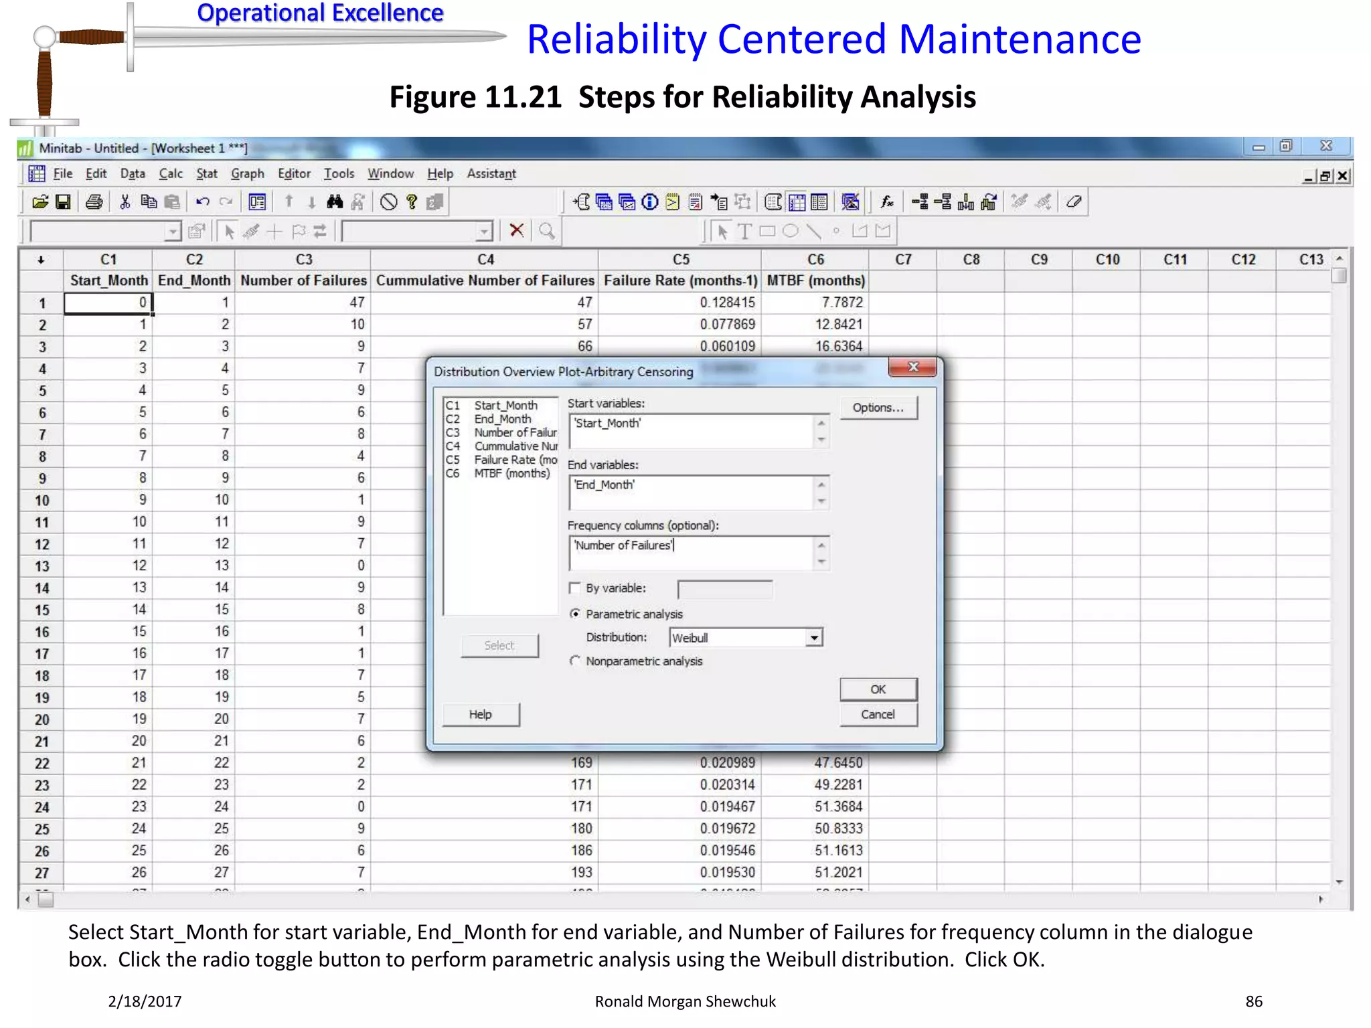The width and height of the screenshot is (1371, 1028).
Task: Tick the By variable checkbox
Action: [x=574, y=588]
